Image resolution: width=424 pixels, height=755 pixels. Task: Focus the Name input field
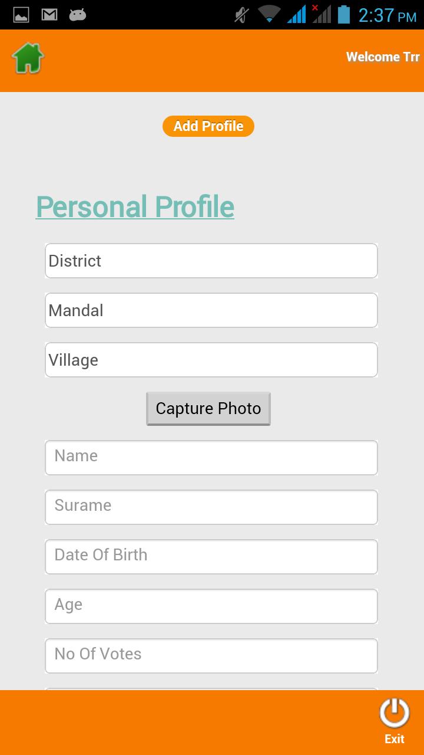coord(211,458)
